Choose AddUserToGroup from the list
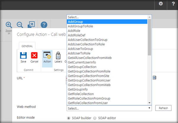The height and width of the screenshot is (123, 178). point(107,49)
